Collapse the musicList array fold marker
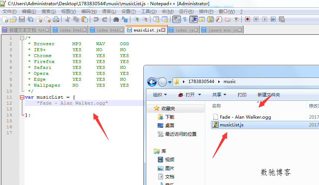Screen dimensions: 319x185 tap(22, 97)
